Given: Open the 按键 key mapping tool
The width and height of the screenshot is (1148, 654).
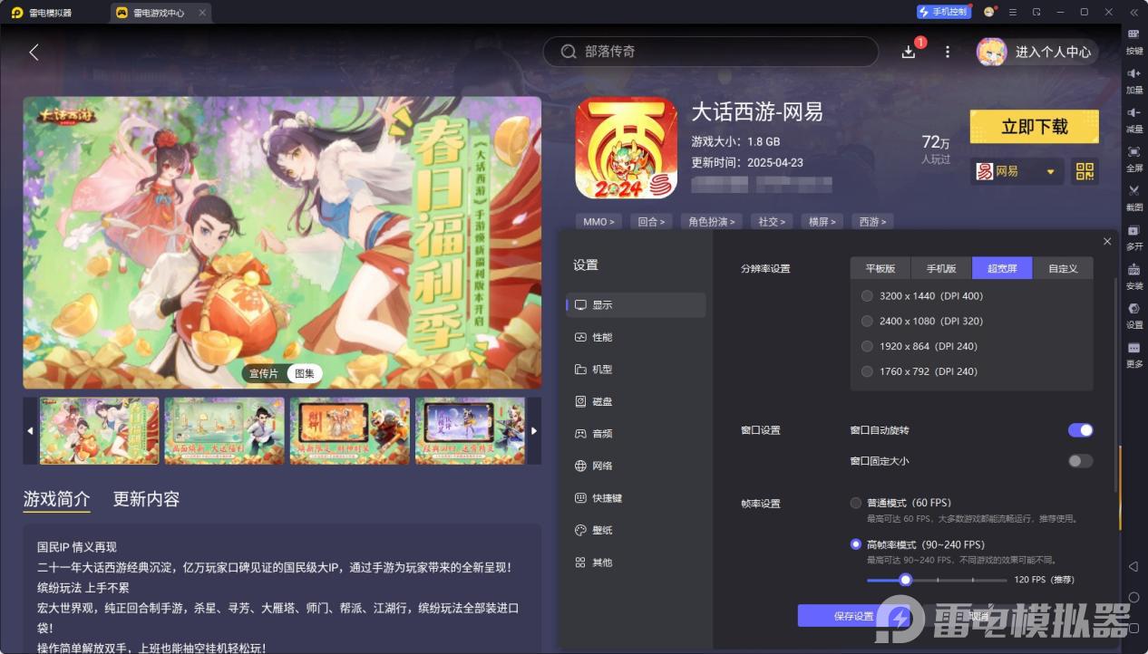Looking at the screenshot, I should 1134,40.
